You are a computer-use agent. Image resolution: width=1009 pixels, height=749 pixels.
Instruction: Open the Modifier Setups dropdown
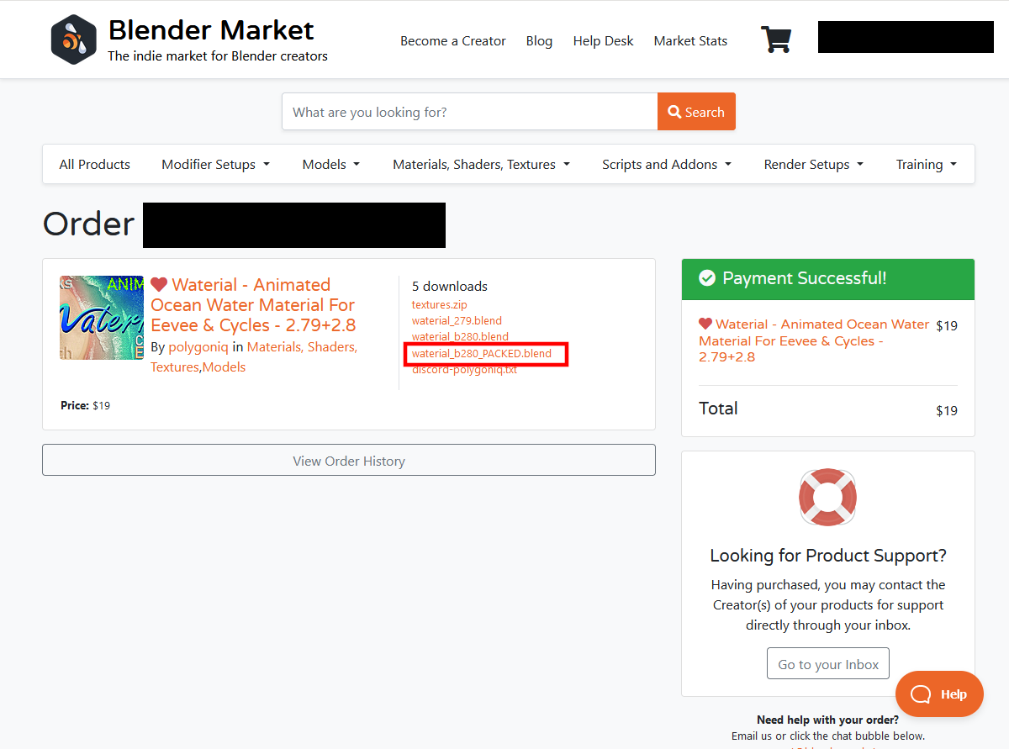tap(215, 164)
